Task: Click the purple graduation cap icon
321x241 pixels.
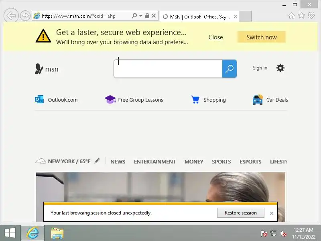Action: point(110,99)
